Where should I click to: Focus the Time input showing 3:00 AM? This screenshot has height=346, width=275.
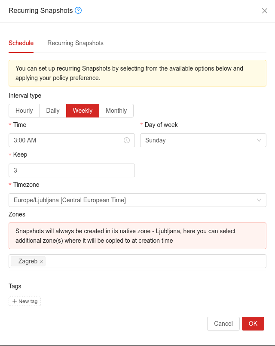point(64,140)
